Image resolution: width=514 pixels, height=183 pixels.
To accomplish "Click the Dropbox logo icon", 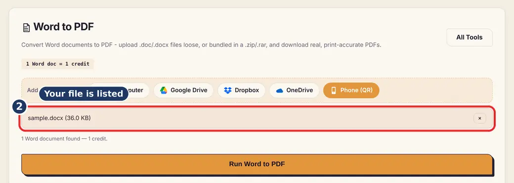I will (x=228, y=91).
